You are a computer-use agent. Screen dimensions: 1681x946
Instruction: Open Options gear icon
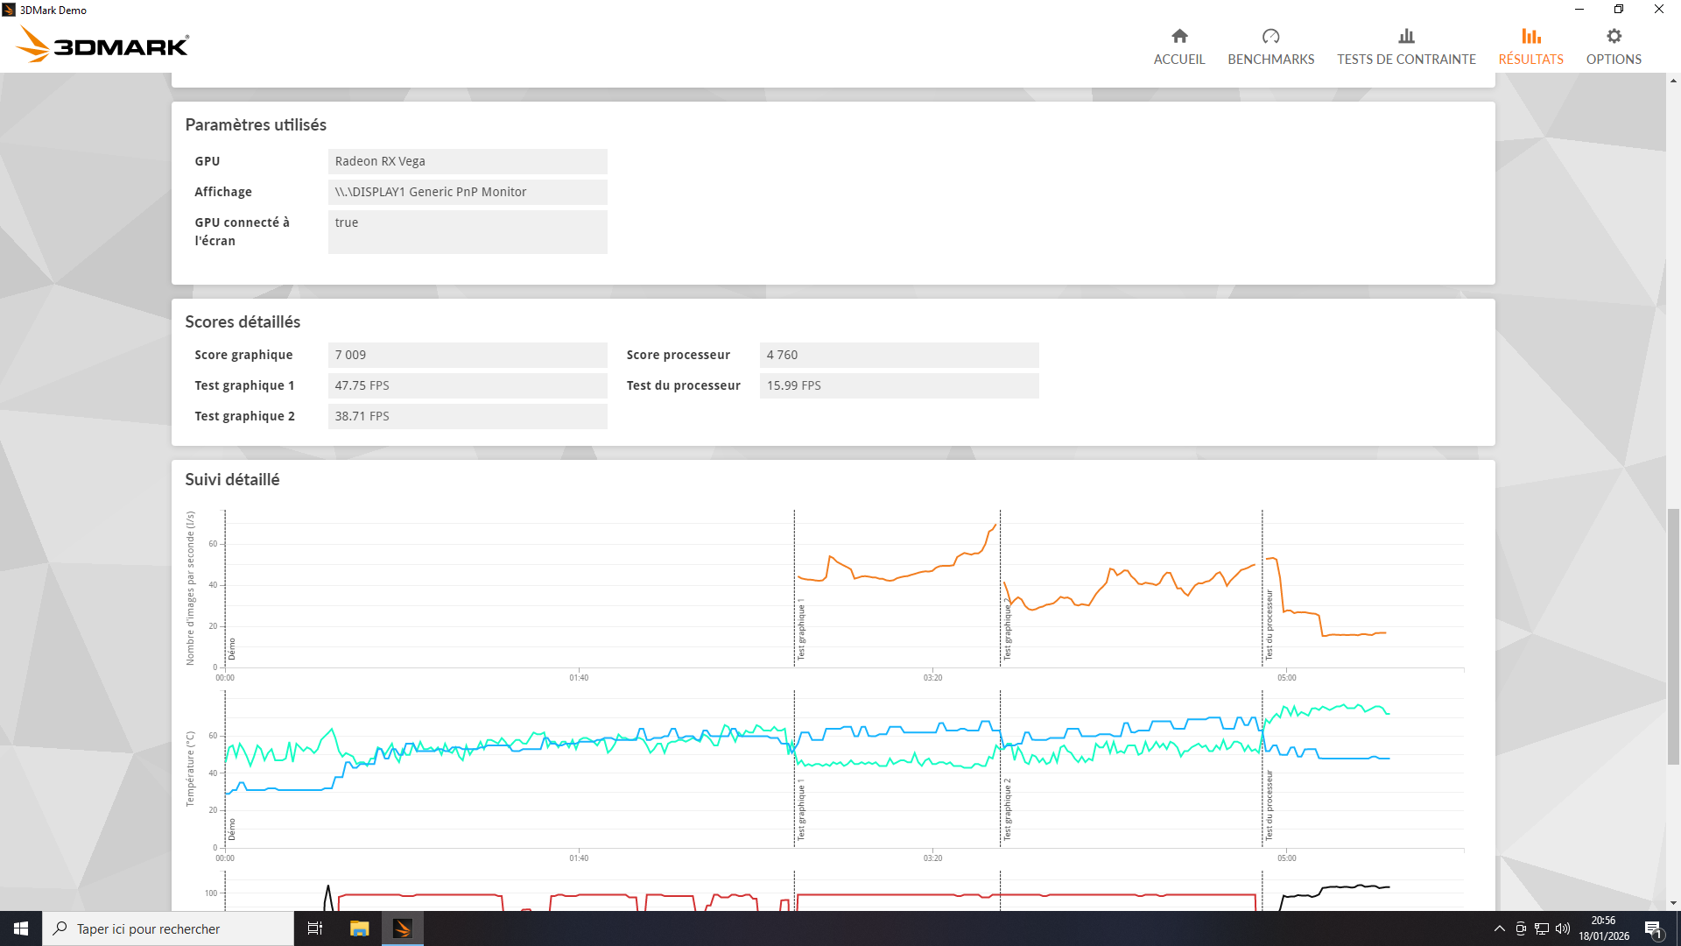pos(1614,37)
